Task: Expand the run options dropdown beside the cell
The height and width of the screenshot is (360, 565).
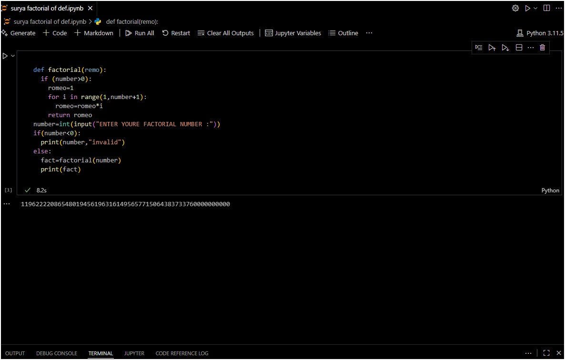Action: tap(13, 56)
